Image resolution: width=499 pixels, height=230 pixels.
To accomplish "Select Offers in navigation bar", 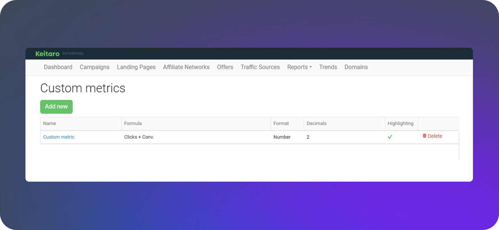I will (x=225, y=67).
